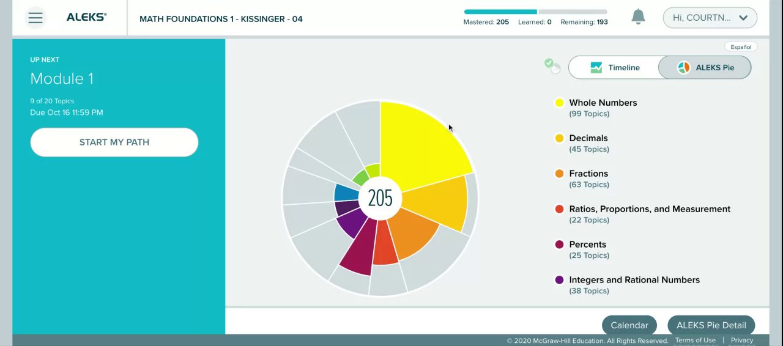This screenshot has height=346, width=783.
Task: Select the ALEKS Pie tab
Action: tap(705, 67)
